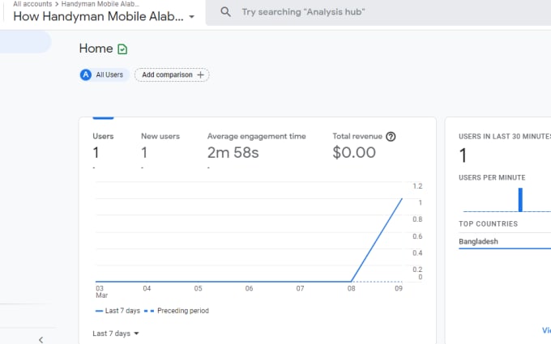Click the "Preceding period" legend entry

pyautogui.click(x=177, y=311)
